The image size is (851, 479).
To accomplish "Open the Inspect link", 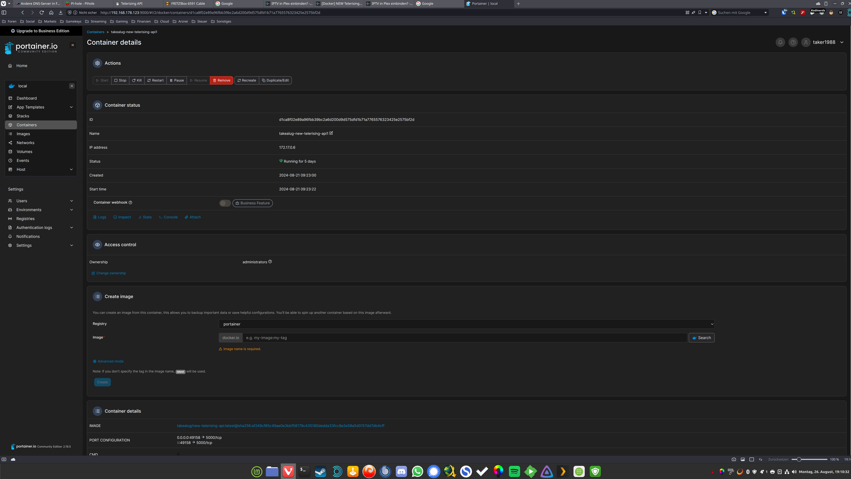I will point(122,217).
